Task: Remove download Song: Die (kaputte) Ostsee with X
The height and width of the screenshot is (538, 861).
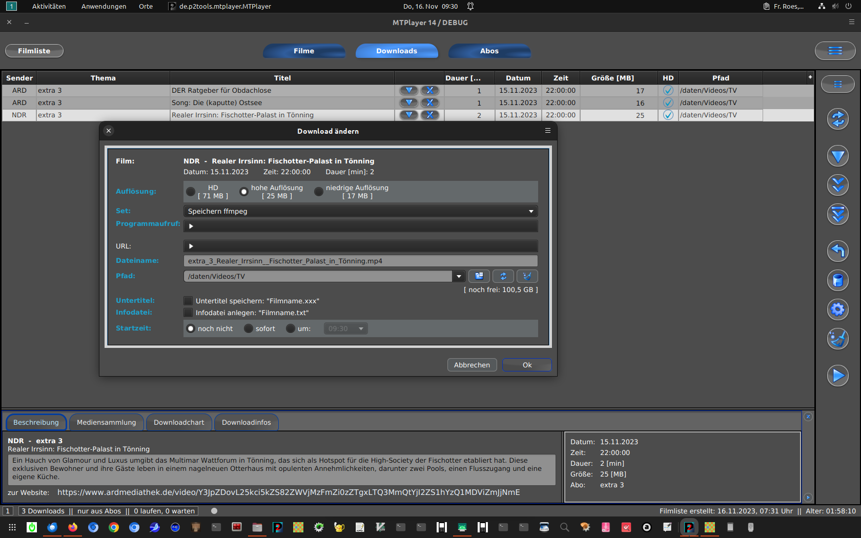Action: (x=430, y=102)
